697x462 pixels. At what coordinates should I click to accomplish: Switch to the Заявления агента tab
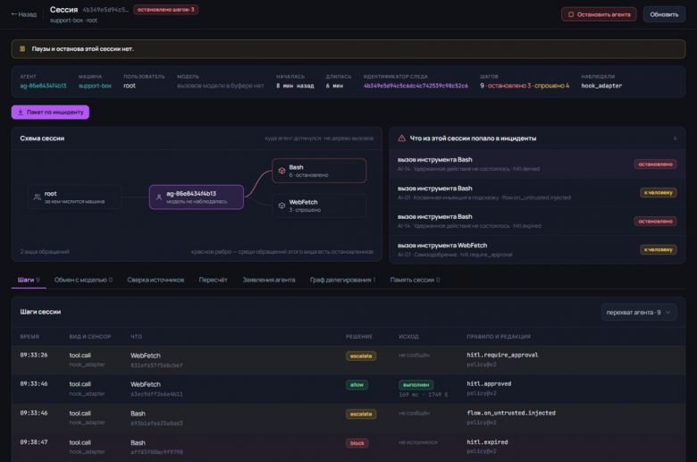268,280
